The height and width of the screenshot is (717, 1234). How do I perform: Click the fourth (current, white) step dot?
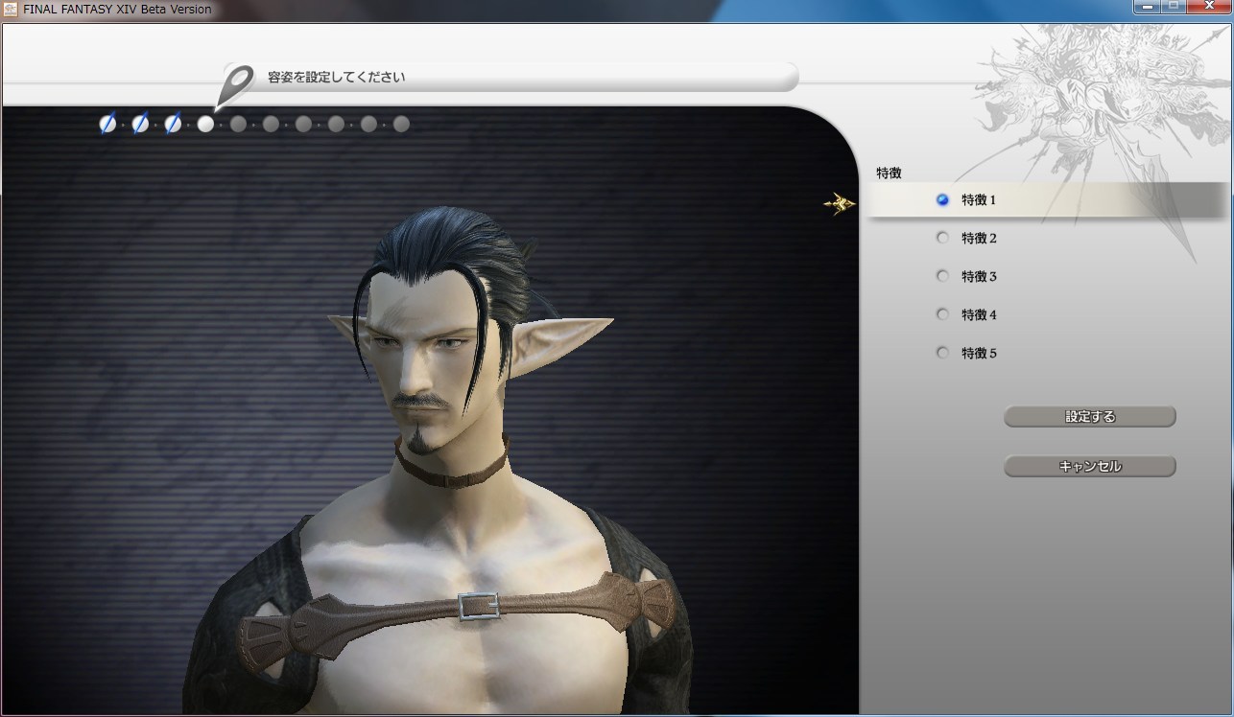205,124
